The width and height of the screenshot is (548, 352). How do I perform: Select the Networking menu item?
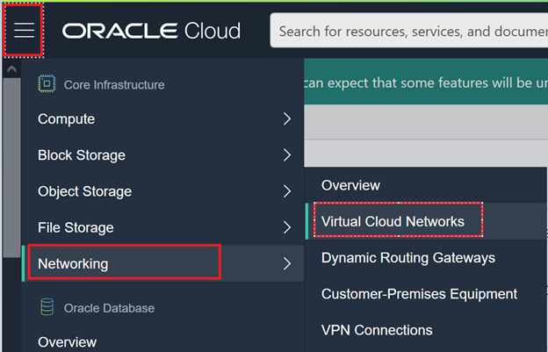pyautogui.click(x=74, y=263)
